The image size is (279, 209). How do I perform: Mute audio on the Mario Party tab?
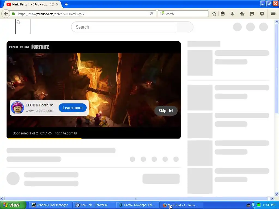coord(52,4)
